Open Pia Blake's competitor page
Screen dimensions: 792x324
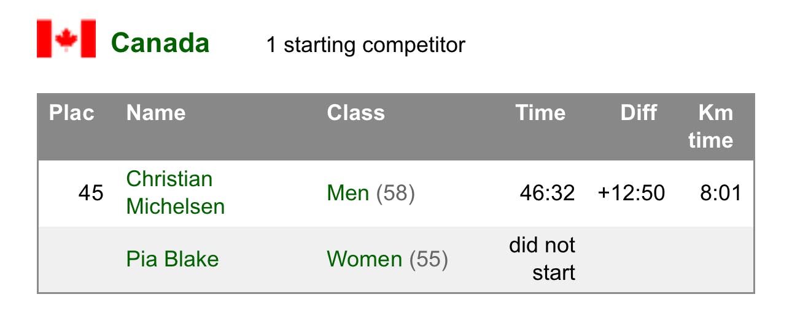click(173, 259)
